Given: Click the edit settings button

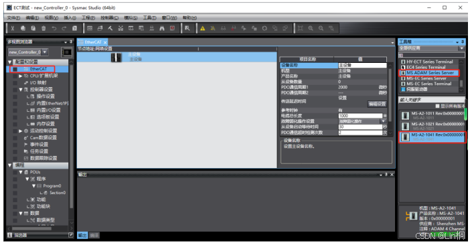Looking at the screenshot, I should click(377, 104).
